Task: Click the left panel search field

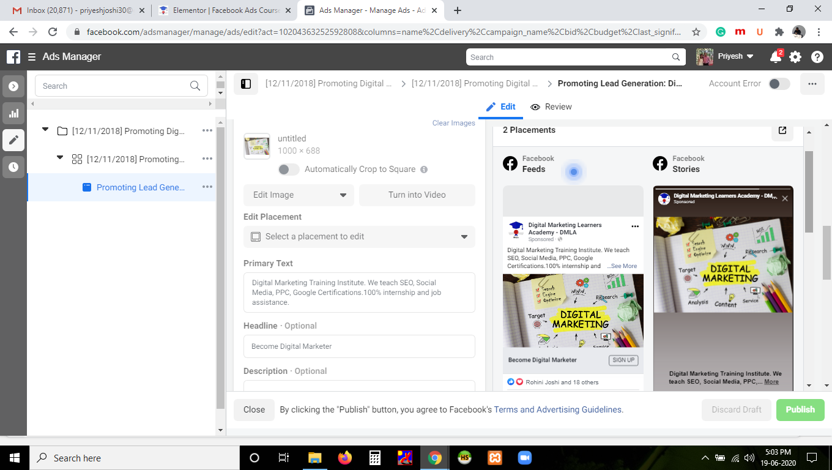Action: click(121, 86)
